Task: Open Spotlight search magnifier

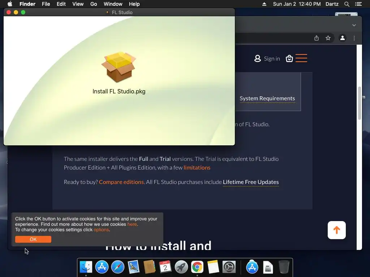Action: pyautogui.click(x=347, y=4)
